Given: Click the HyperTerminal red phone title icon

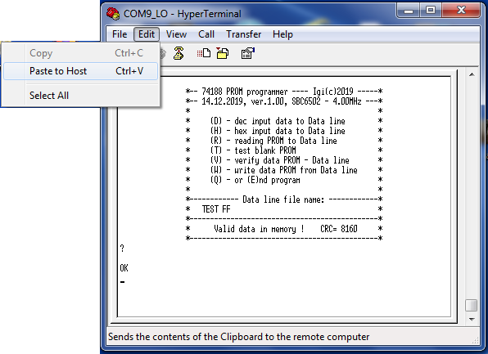Looking at the screenshot, I should (113, 14).
